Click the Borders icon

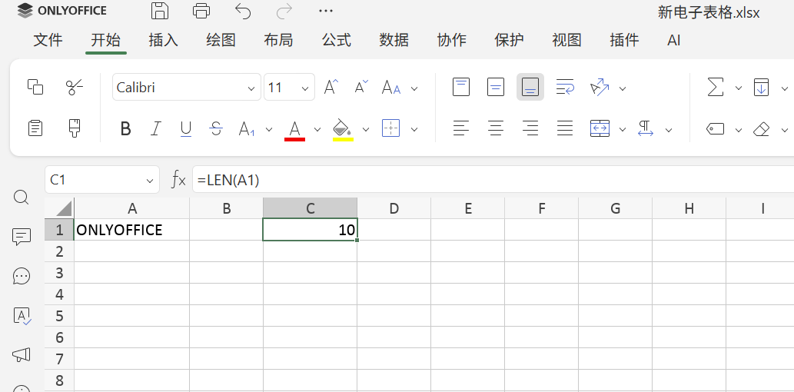[x=391, y=128]
